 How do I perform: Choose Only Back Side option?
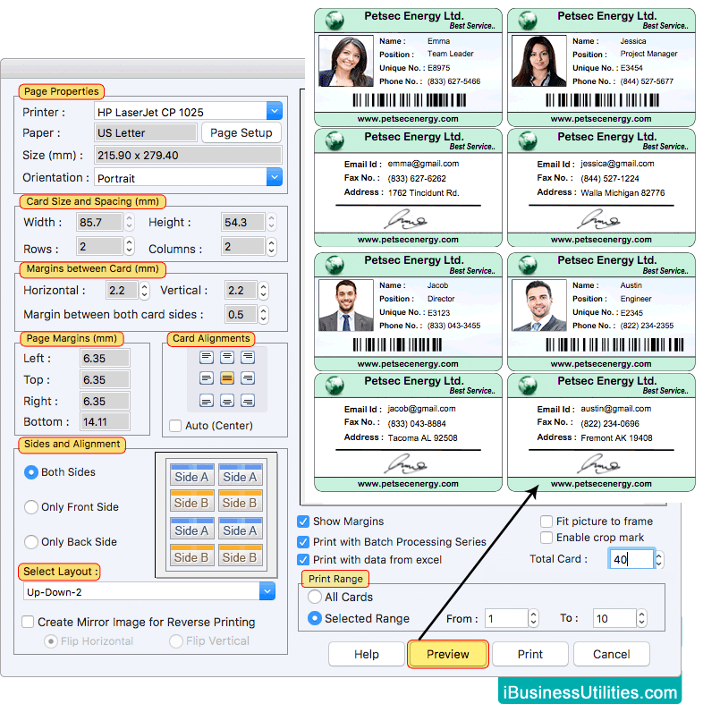point(31,542)
